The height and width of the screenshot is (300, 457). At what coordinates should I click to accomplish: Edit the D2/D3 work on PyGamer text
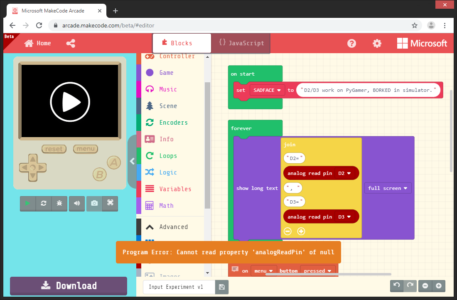click(368, 91)
